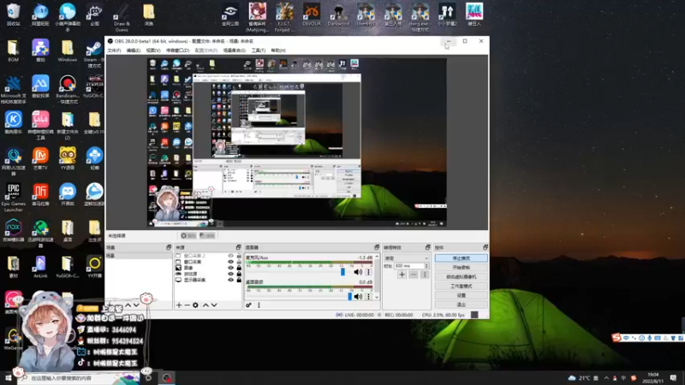Move selected source down in Sources panel
This screenshot has height=385, width=685.
pos(214,305)
